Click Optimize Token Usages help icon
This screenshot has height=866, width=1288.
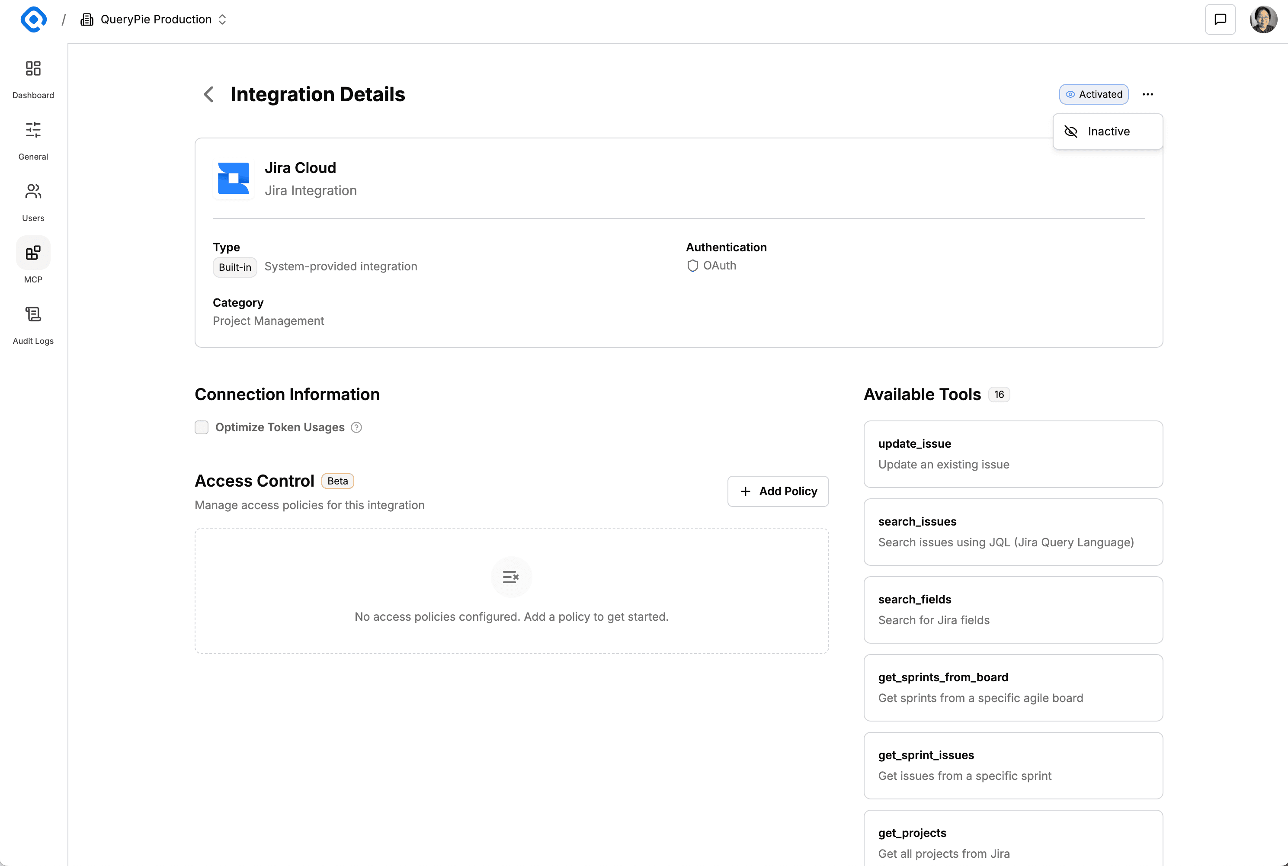[x=357, y=427]
